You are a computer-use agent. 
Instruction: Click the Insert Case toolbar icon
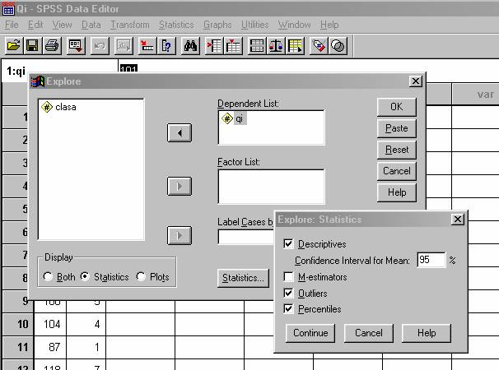coord(214,46)
